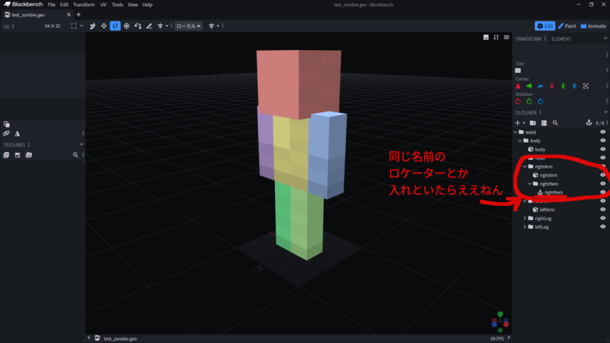Open a new tab with the plus button

tap(79, 15)
